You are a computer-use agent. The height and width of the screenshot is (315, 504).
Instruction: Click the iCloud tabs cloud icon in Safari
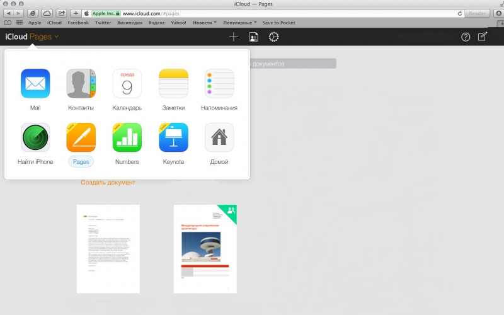click(x=47, y=13)
